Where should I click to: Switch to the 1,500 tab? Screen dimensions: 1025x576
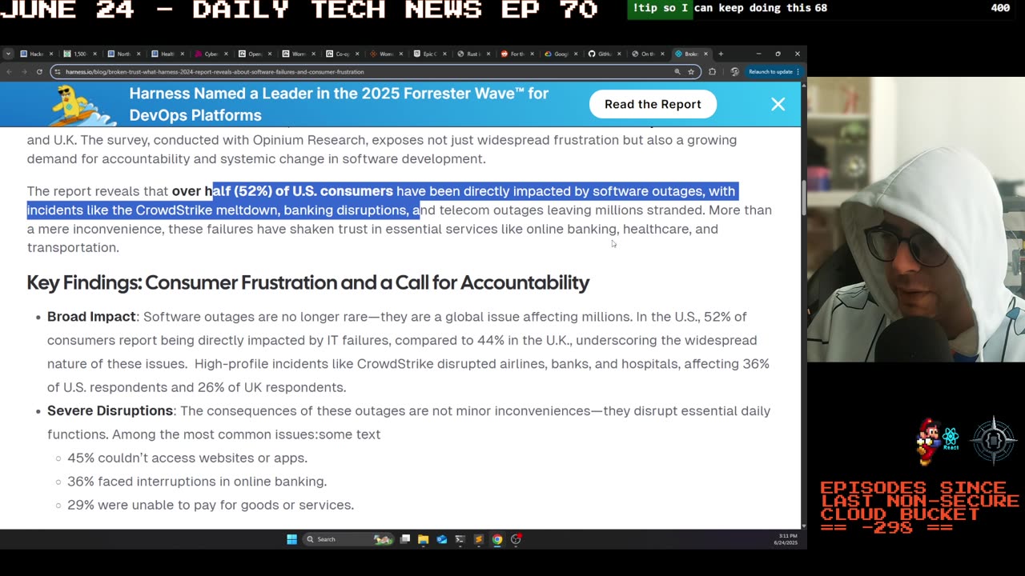tap(79, 54)
